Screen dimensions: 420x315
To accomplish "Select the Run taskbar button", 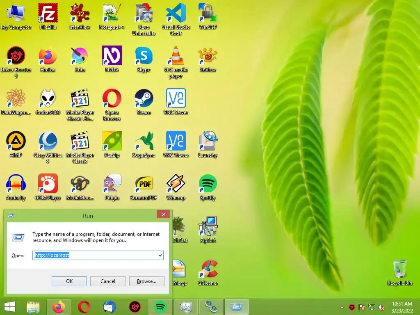I will [x=237, y=307].
